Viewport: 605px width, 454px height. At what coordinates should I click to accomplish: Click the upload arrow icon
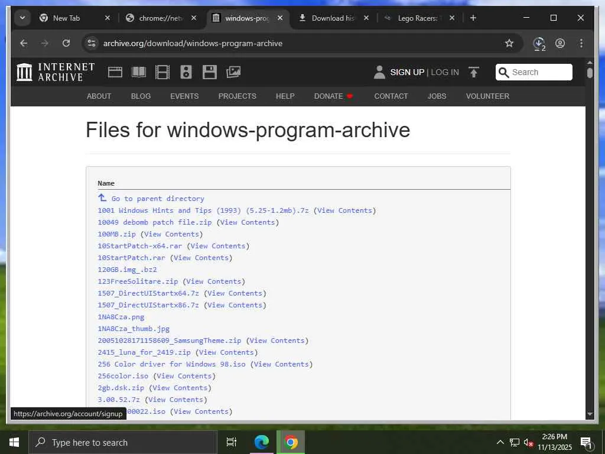coord(474,72)
